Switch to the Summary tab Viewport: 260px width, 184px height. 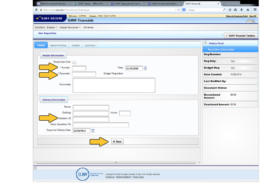point(90,45)
